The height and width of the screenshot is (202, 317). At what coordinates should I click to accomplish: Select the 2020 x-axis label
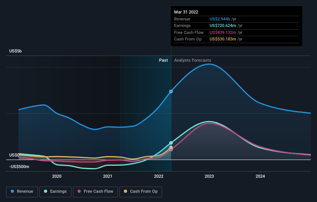tap(57, 176)
